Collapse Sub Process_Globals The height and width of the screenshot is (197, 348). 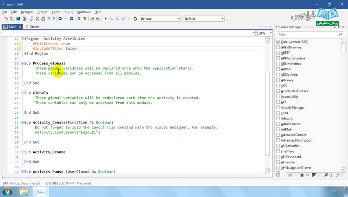[x=23, y=64]
